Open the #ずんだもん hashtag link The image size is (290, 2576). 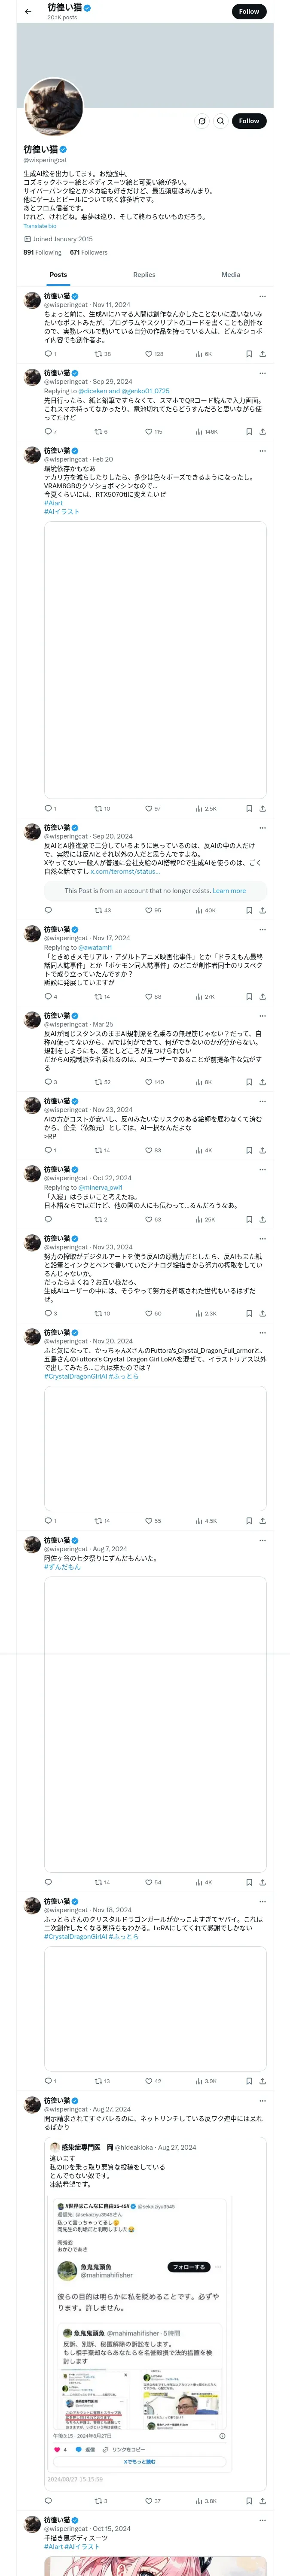click(62, 1566)
